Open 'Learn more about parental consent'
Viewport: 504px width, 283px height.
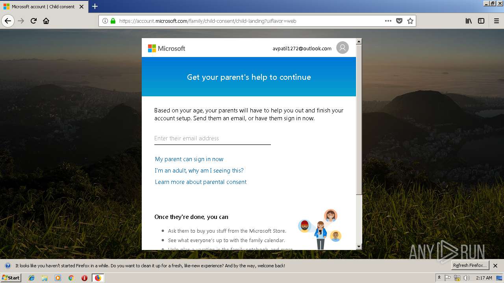201,182
